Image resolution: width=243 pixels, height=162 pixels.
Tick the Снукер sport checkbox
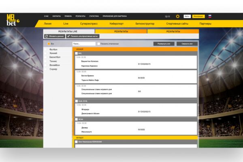[45, 69]
